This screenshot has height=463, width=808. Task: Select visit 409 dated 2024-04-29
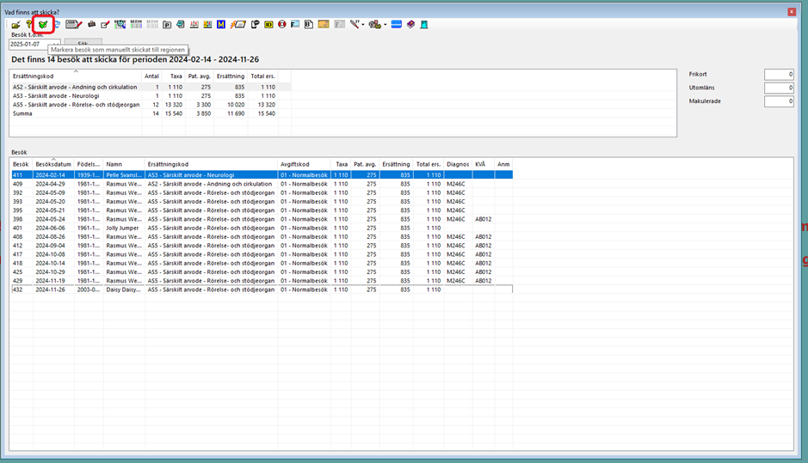pyautogui.click(x=262, y=184)
